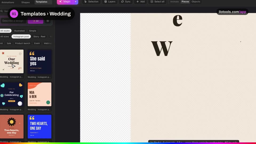Click the cursor icon in the Selection button

tap(85, 2)
